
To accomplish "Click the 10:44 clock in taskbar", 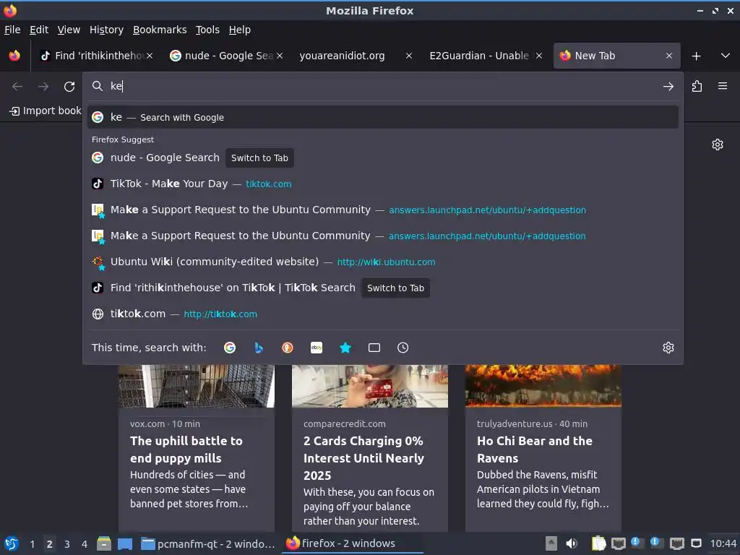I will pyautogui.click(x=723, y=543).
